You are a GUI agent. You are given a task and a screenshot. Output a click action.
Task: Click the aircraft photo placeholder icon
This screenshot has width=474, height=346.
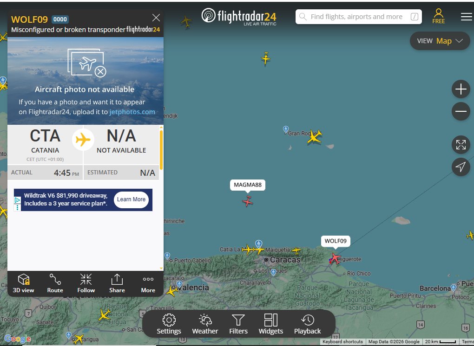(87, 63)
